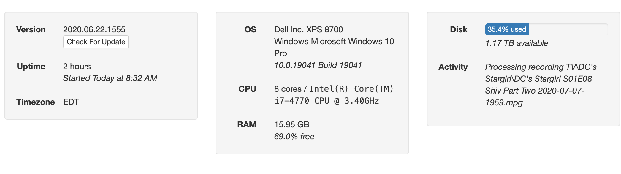Click the blue 35.4% used disk bar
The height and width of the screenshot is (174, 621).
(x=507, y=29)
